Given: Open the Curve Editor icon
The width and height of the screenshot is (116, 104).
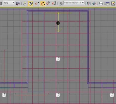Looking at the screenshot, I should point(108,4).
